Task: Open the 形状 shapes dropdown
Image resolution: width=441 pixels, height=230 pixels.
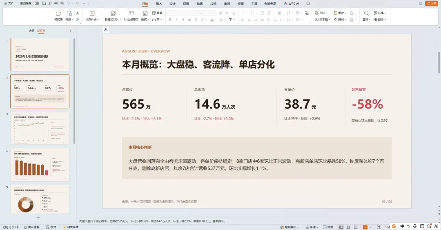Action: [x=321, y=13]
